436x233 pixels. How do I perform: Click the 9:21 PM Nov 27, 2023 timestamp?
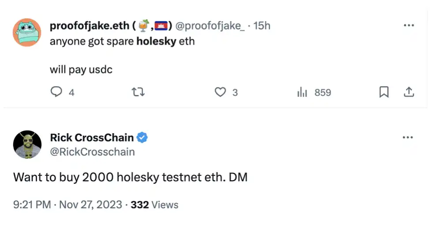pos(67,205)
